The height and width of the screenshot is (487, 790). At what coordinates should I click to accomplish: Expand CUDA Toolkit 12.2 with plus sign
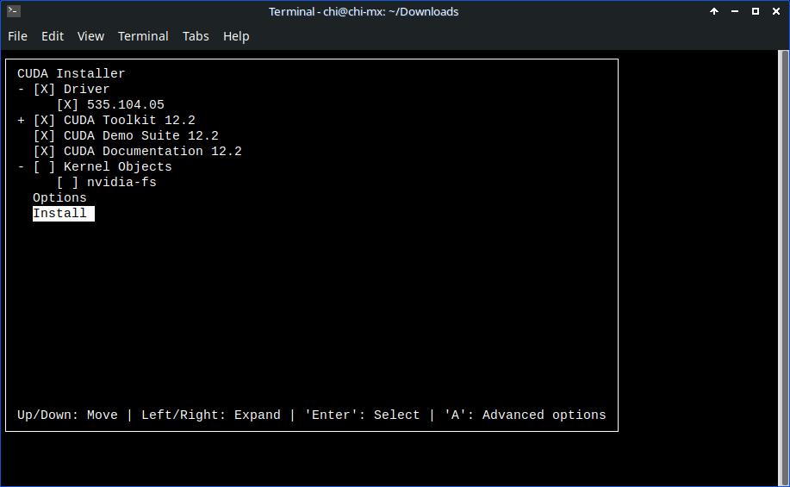pyautogui.click(x=21, y=121)
